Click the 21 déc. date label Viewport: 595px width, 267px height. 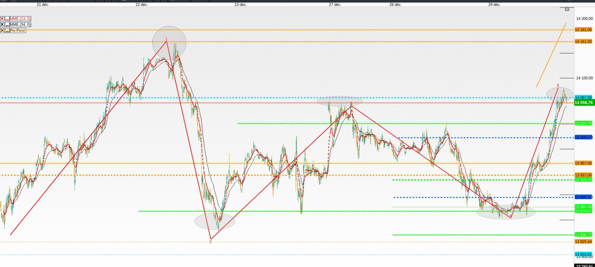point(43,5)
